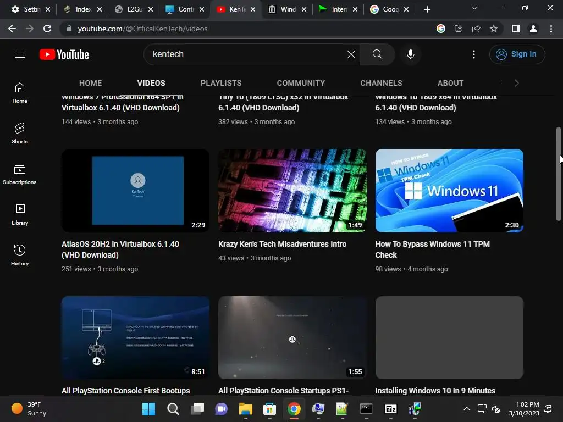Click the search magnifier button
The width and height of the screenshot is (563, 422).
pos(377,54)
